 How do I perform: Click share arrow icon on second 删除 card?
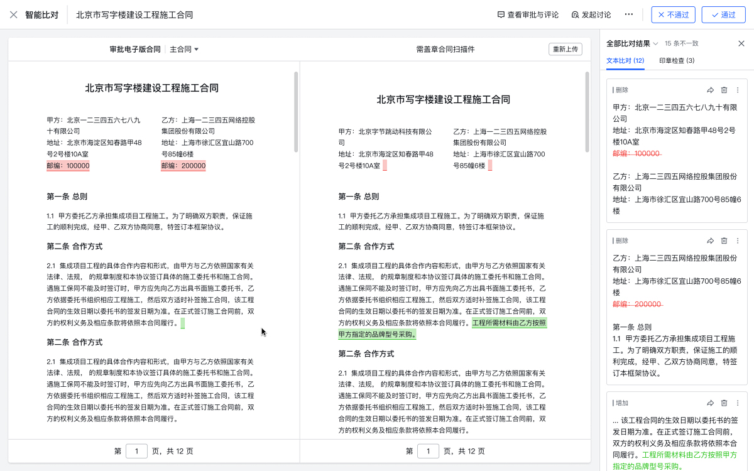(x=711, y=241)
